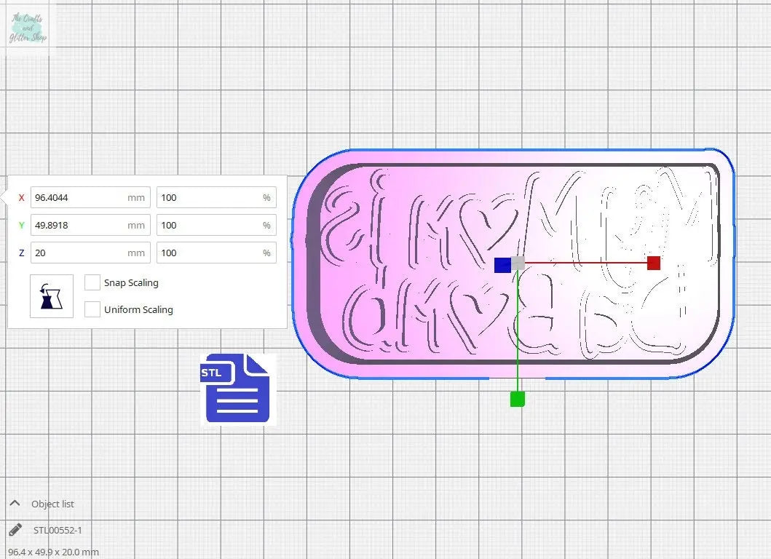The image size is (771, 559).
Task: Click the red X-axis scale handle
Action: (x=654, y=263)
